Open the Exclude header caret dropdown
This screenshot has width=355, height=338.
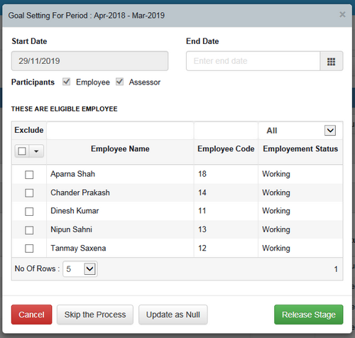36,151
